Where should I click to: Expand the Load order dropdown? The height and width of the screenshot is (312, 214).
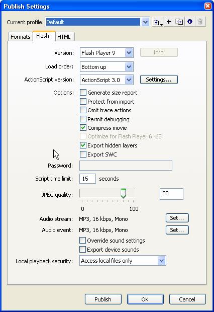tap(106, 67)
